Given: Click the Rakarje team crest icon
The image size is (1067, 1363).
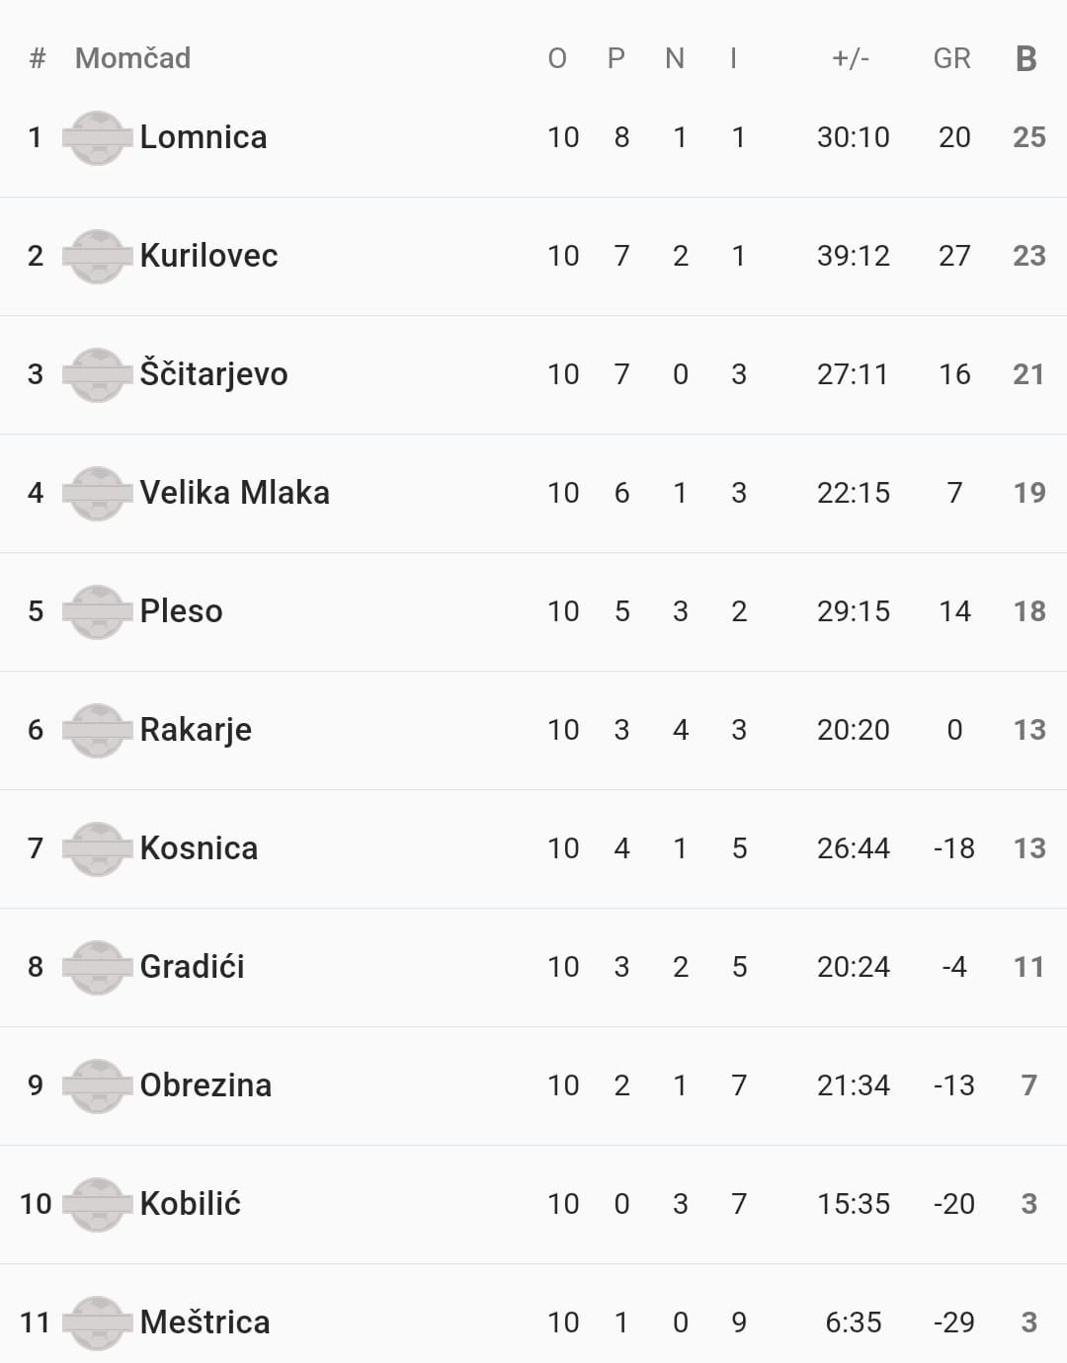Looking at the screenshot, I should 97,730.
